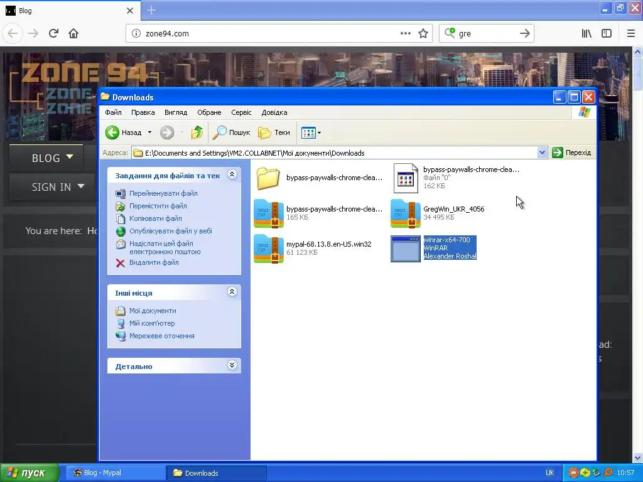
Task: Open Мережеве оточення link
Action: pos(161,336)
